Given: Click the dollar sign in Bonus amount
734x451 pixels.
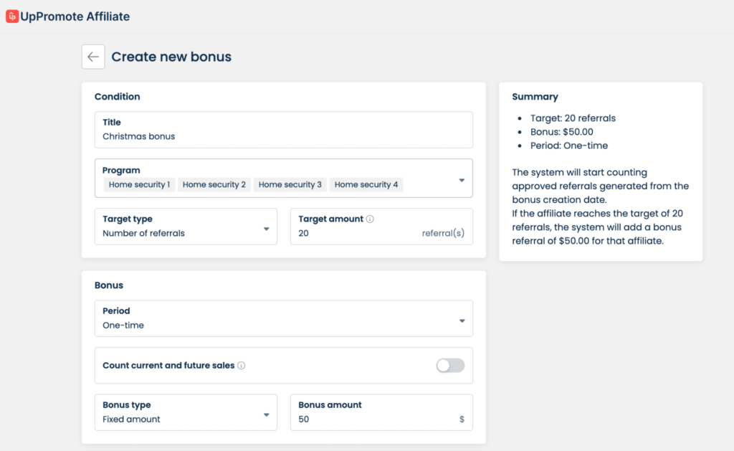Looking at the screenshot, I should click(x=462, y=419).
